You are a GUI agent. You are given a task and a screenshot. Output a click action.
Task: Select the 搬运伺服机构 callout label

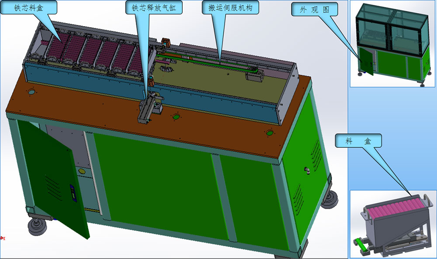[231, 8]
